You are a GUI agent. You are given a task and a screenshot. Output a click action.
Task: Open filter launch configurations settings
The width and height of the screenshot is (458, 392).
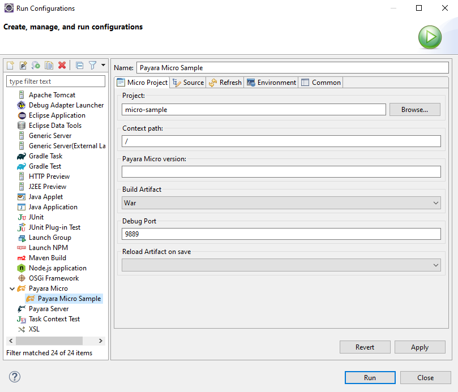pos(92,65)
